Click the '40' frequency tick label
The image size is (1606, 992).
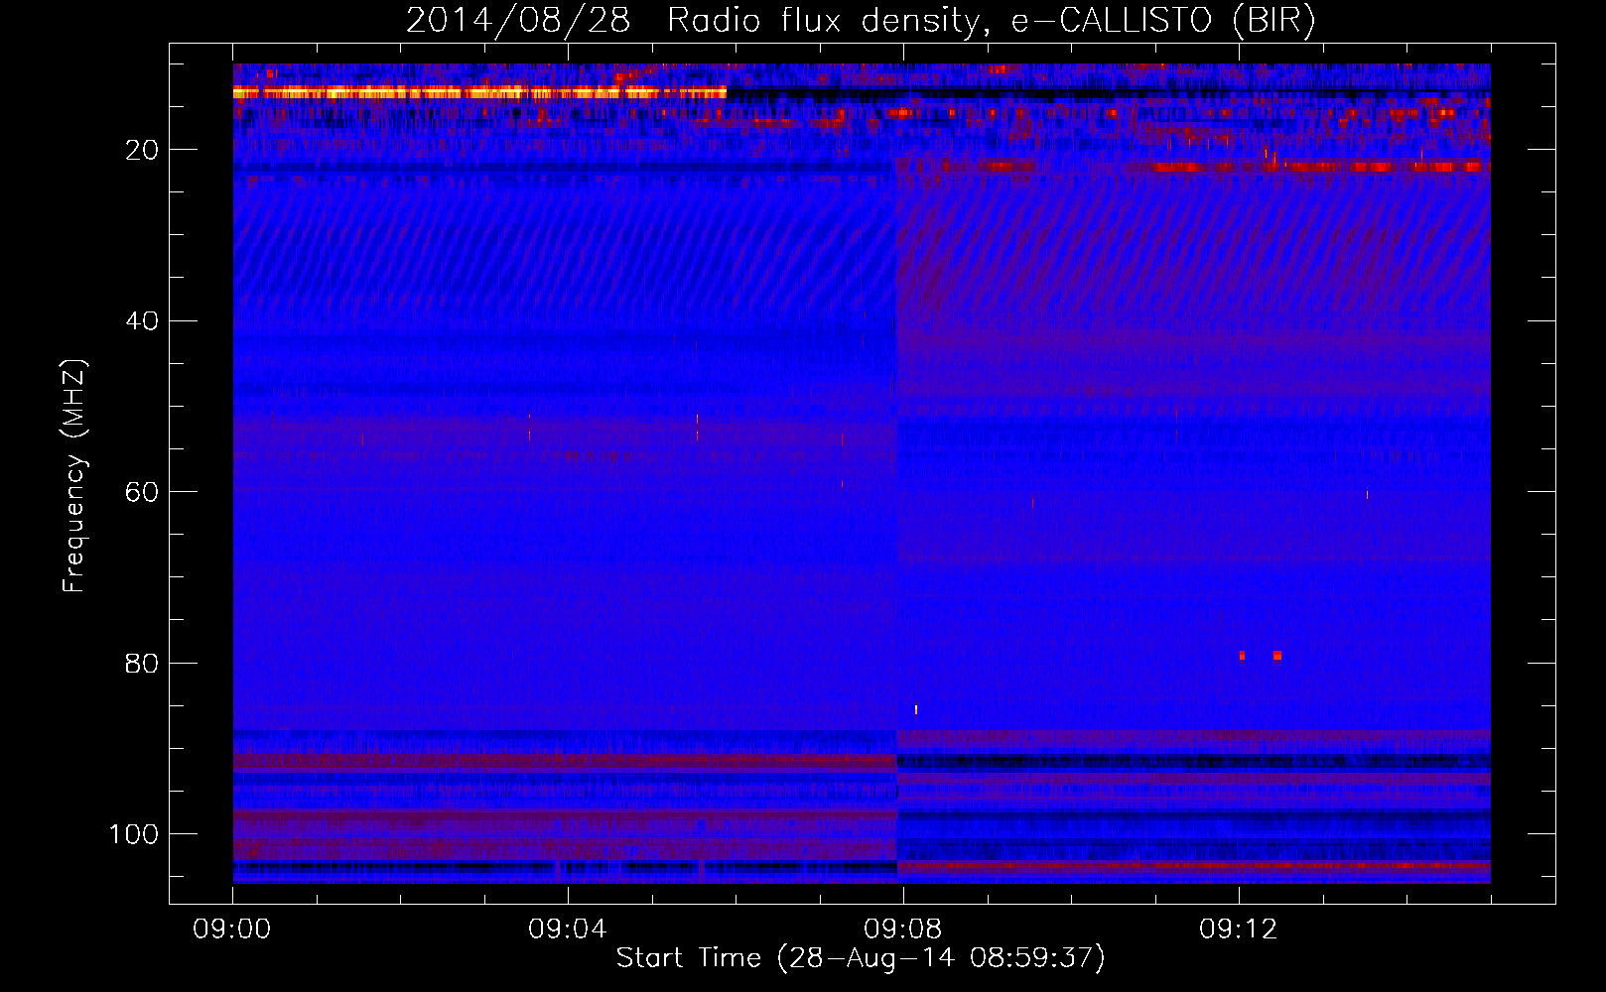coord(142,321)
